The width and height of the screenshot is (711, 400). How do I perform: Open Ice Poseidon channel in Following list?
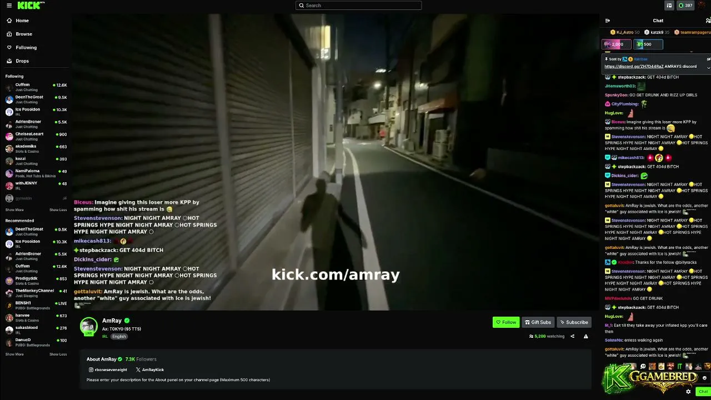click(36, 112)
